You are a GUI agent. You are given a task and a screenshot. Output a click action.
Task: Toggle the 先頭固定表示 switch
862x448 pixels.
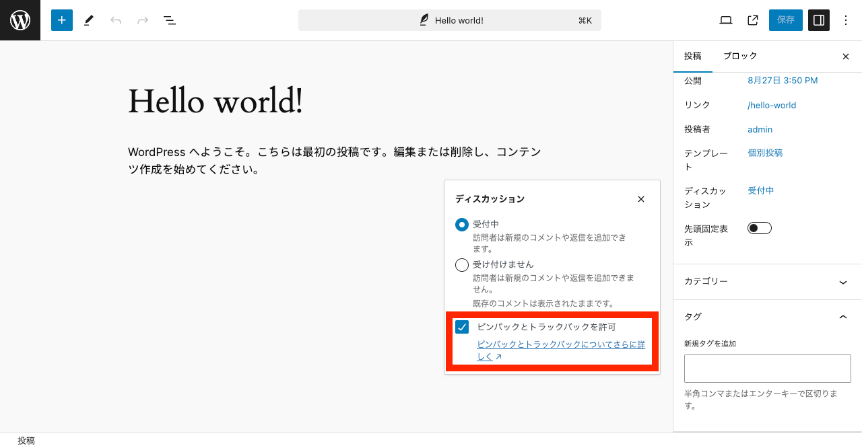(760, 228)
